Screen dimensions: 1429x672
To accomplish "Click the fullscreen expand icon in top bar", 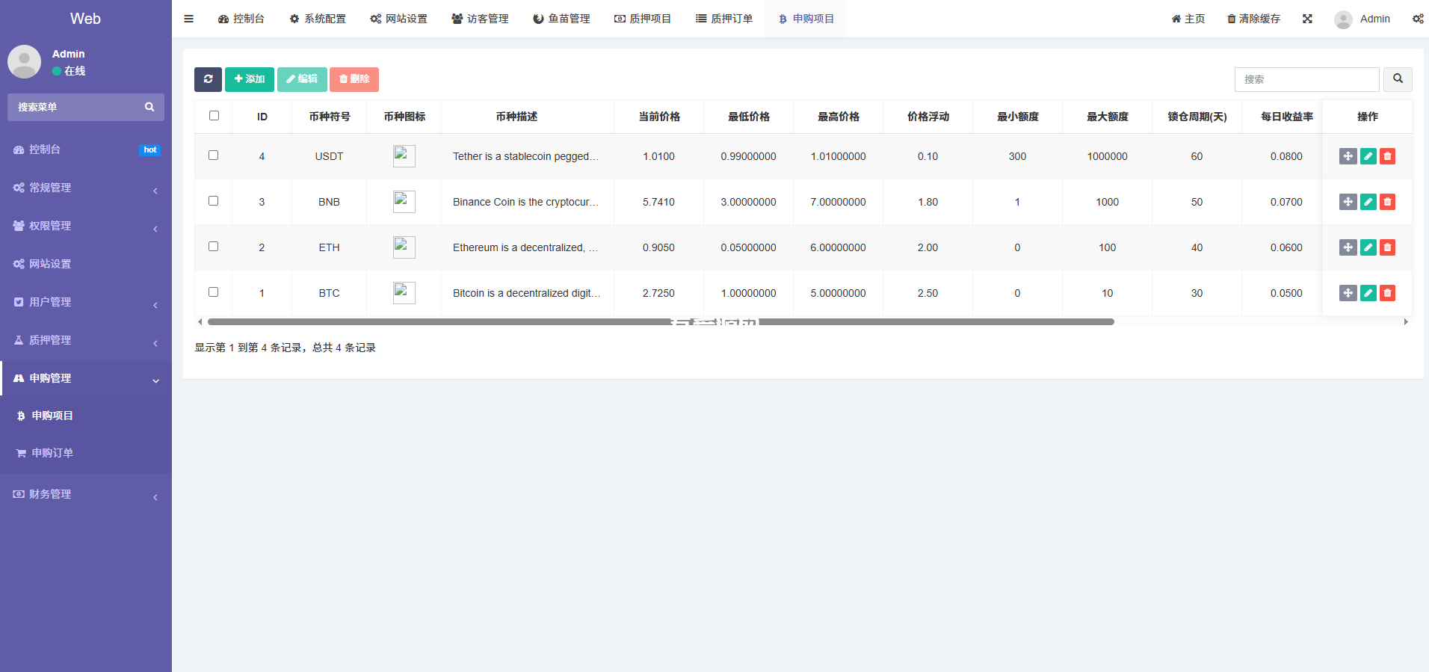I will [x=1307, y=19].
